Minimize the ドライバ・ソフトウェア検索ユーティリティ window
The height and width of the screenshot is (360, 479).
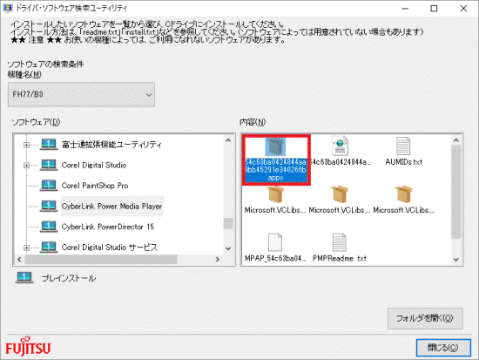click(405, 8)
